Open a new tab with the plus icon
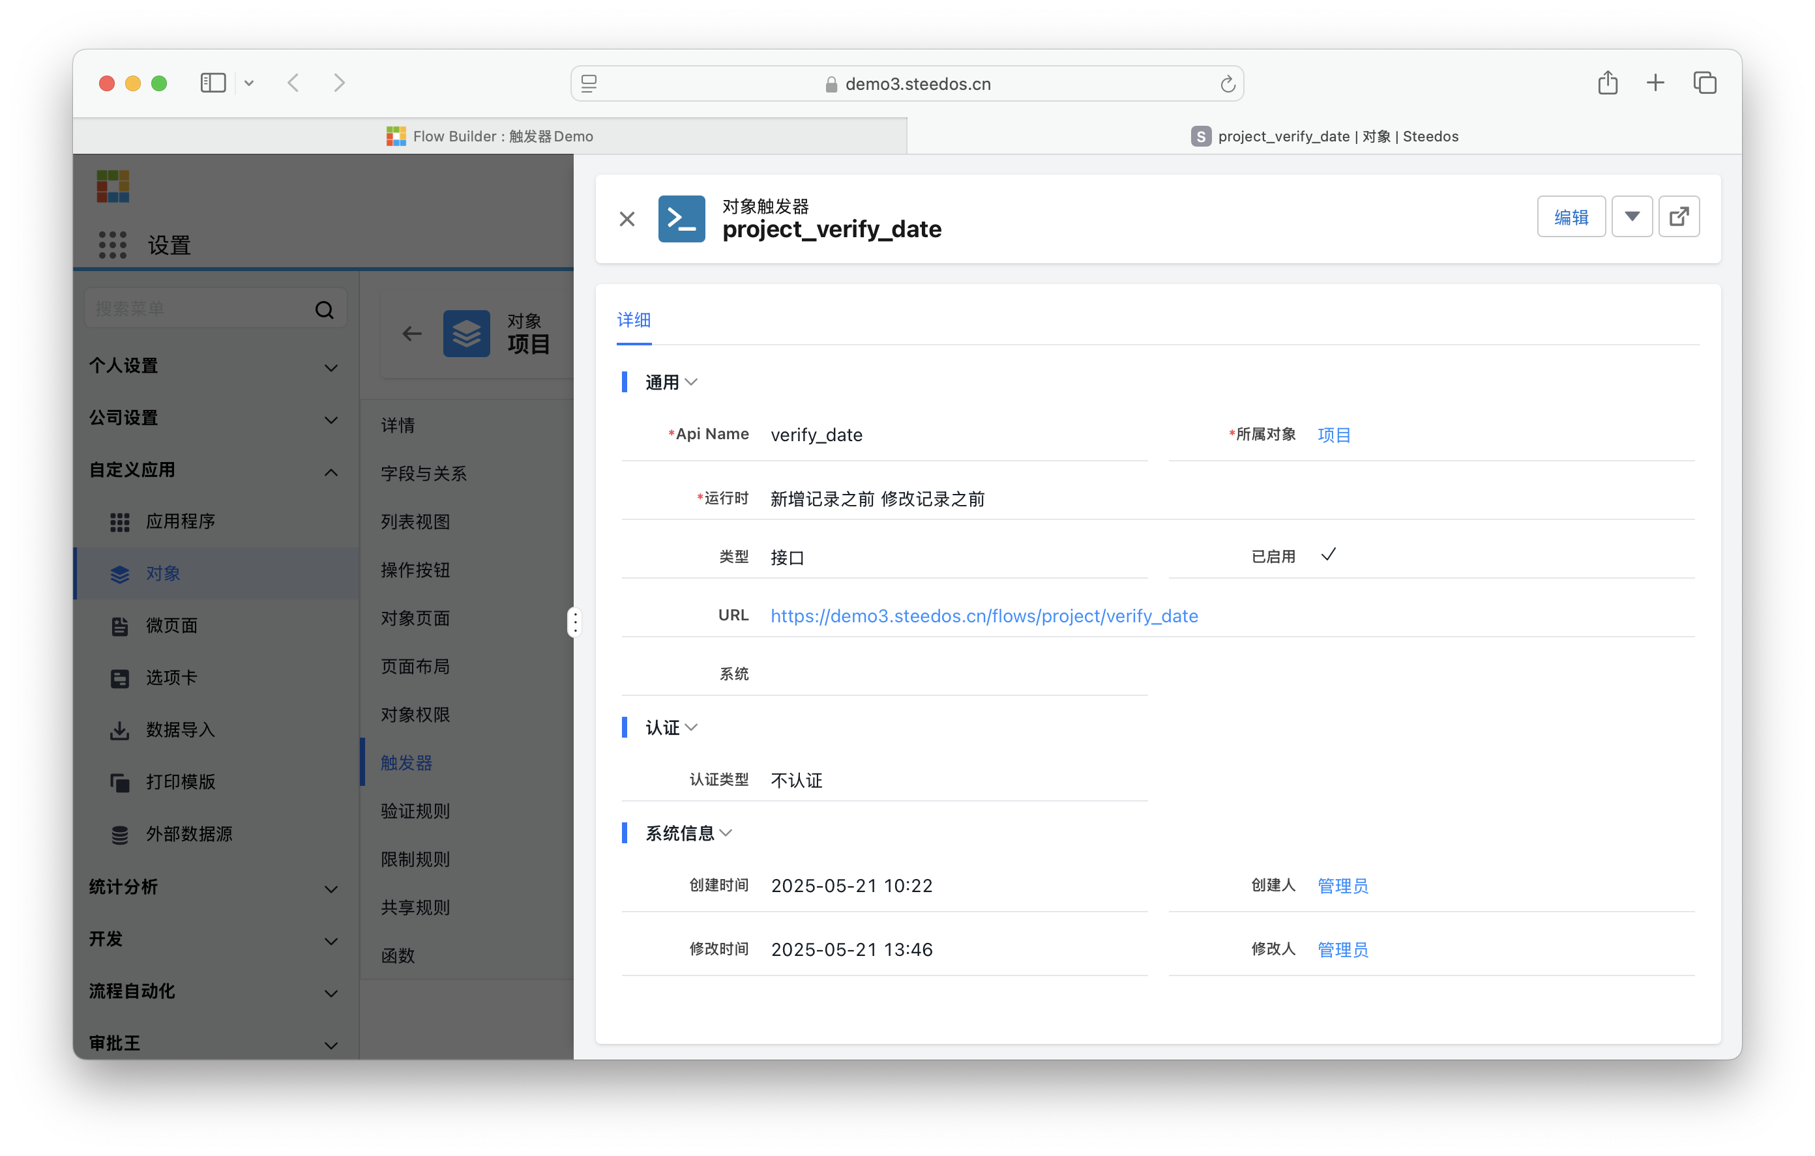This screenshot has height=1156, width=1815. pos(1655,83)
